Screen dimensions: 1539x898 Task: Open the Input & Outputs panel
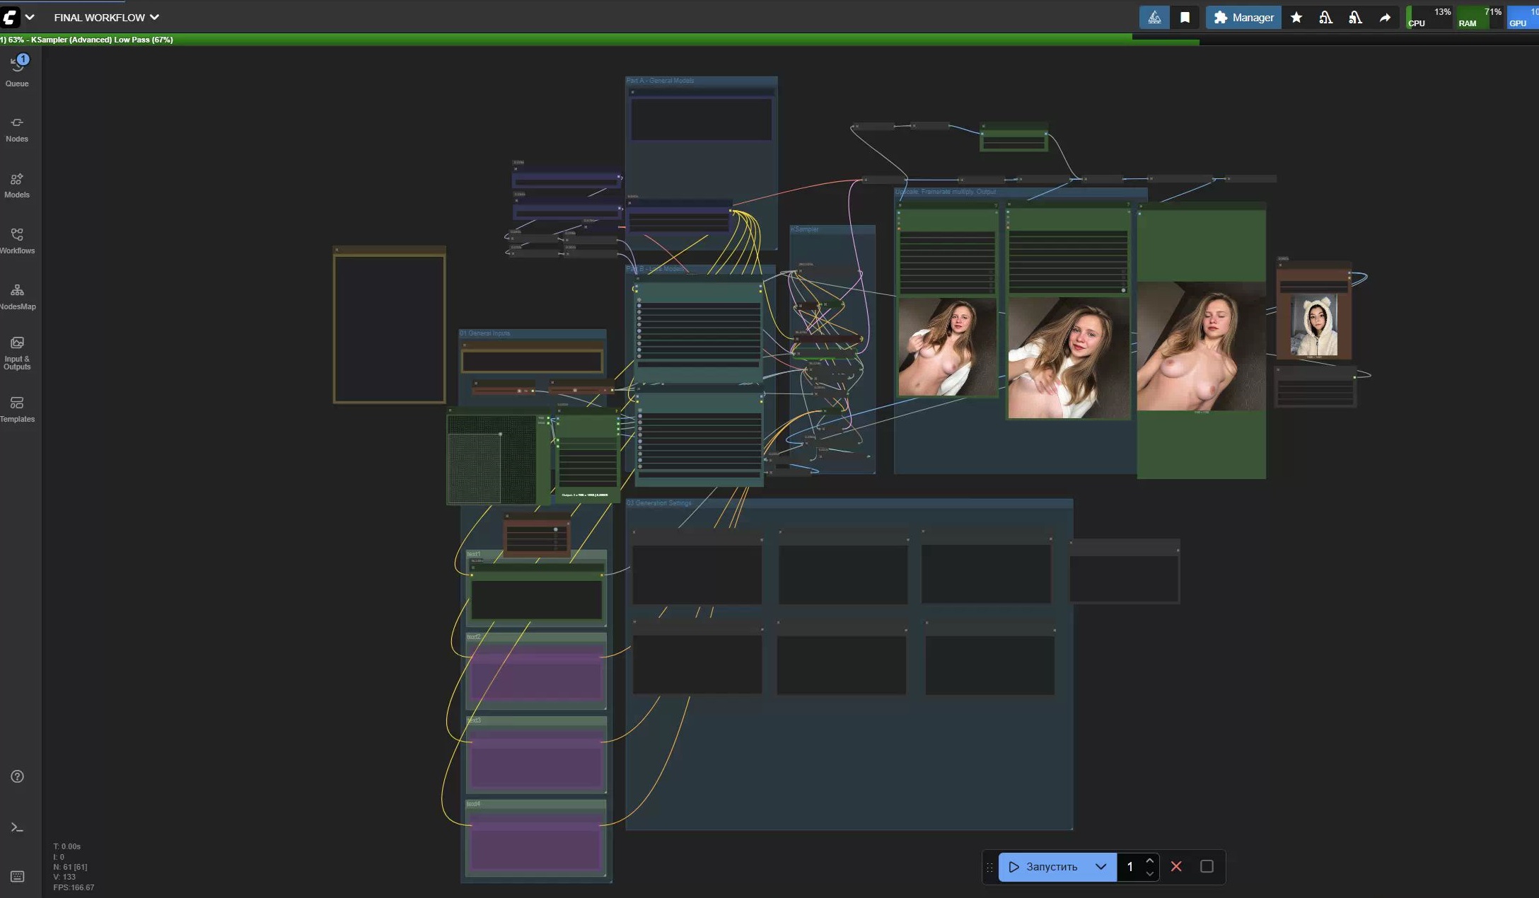pos(17,352)
